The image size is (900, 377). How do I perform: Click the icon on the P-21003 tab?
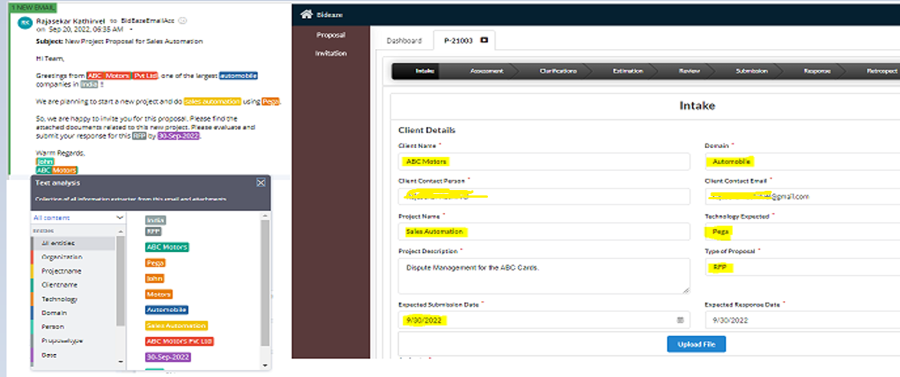pos(484,41)
